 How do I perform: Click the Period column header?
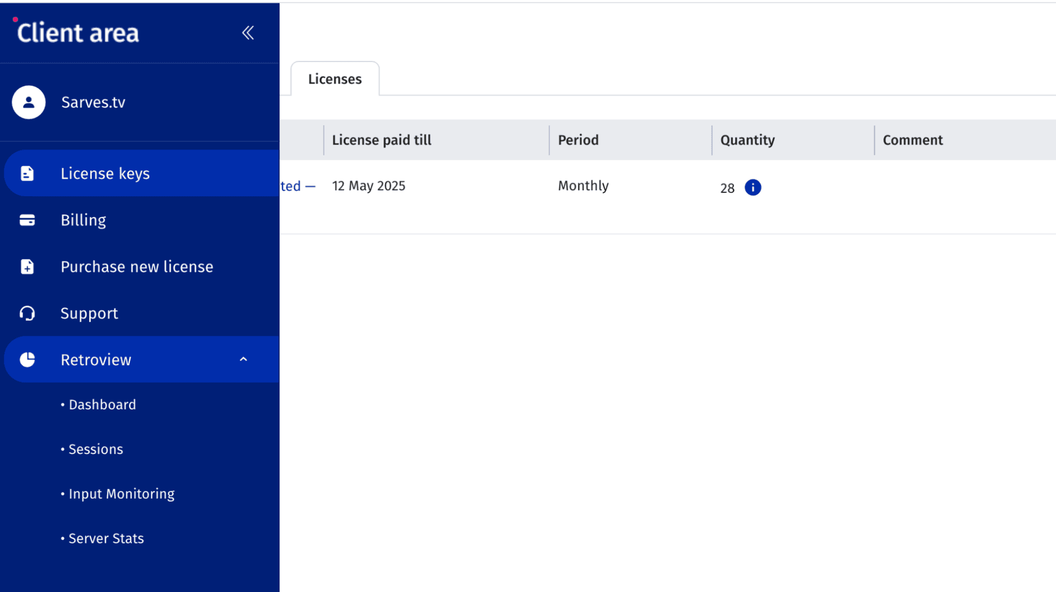pyautogui.click(x=578, y=140)
